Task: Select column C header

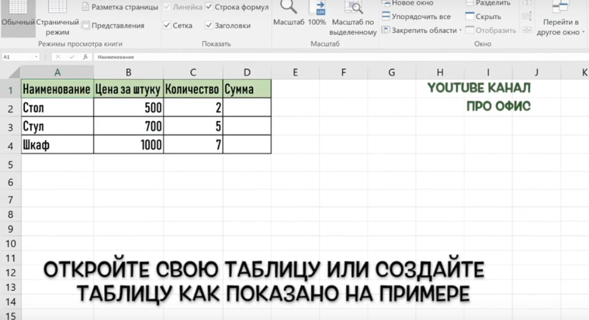Action: pyautogui.click(x=193, y=72)
